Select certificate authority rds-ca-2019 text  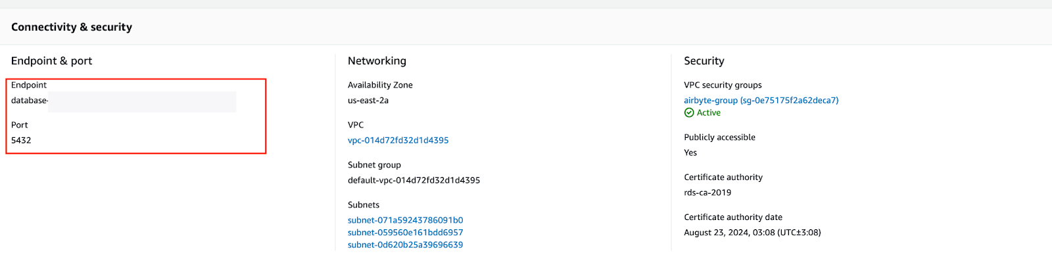(x=707, y=193)
